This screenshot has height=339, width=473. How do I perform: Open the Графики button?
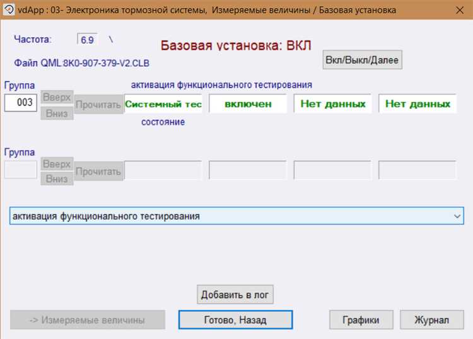[361, 319]
